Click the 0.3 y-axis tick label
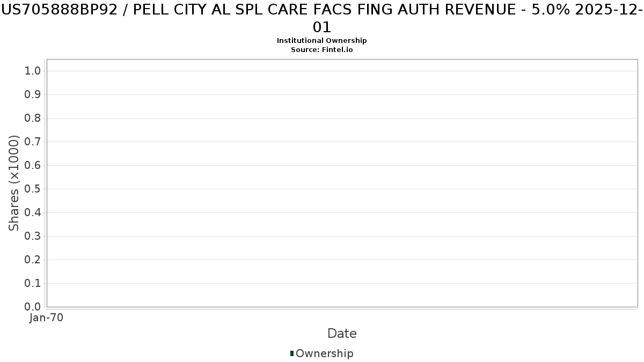The width and height of the screenshot is (644, 362). (33, 236)
